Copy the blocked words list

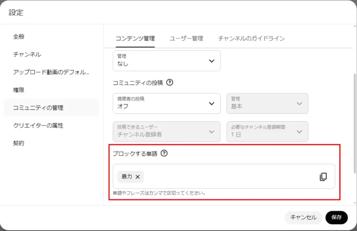tap(324, 176)
